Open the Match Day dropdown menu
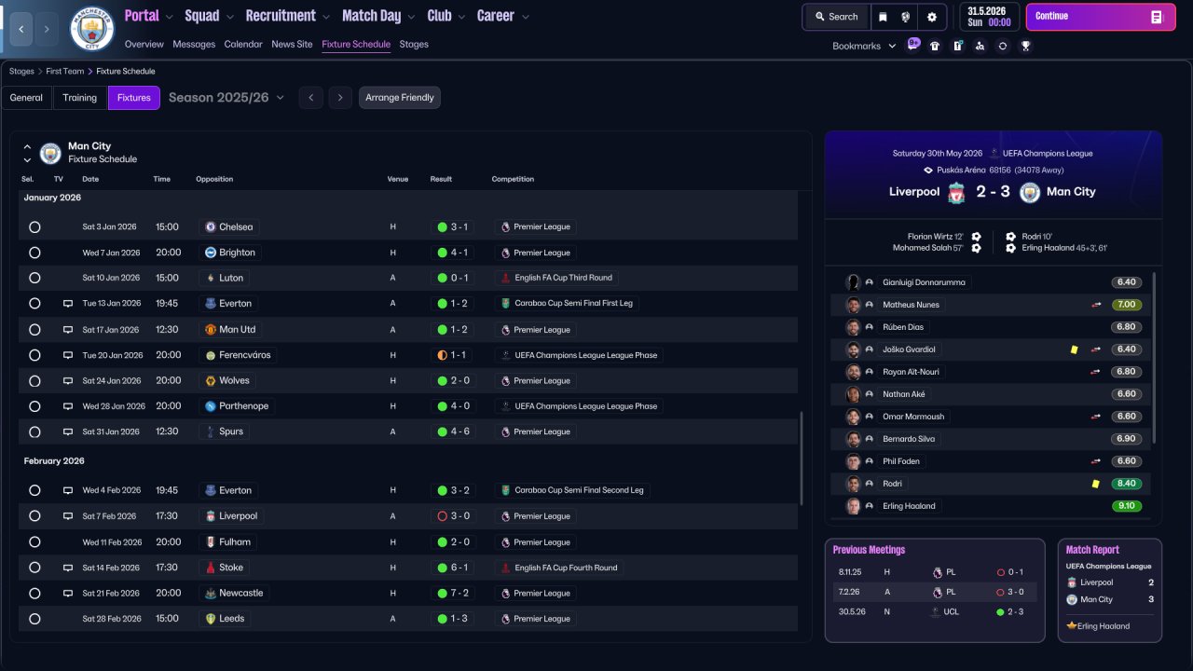 click(378, 16)
